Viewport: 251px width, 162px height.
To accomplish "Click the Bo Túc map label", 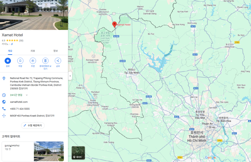I will (x=151, y=34).
